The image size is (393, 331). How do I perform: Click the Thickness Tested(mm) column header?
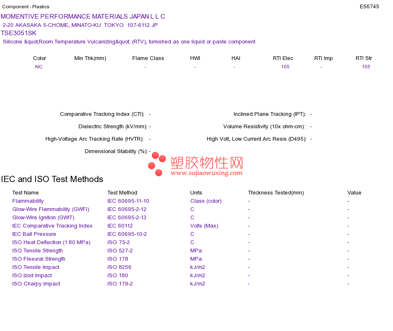(276, 192)
